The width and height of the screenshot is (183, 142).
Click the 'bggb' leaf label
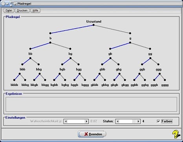click(75, 85)
